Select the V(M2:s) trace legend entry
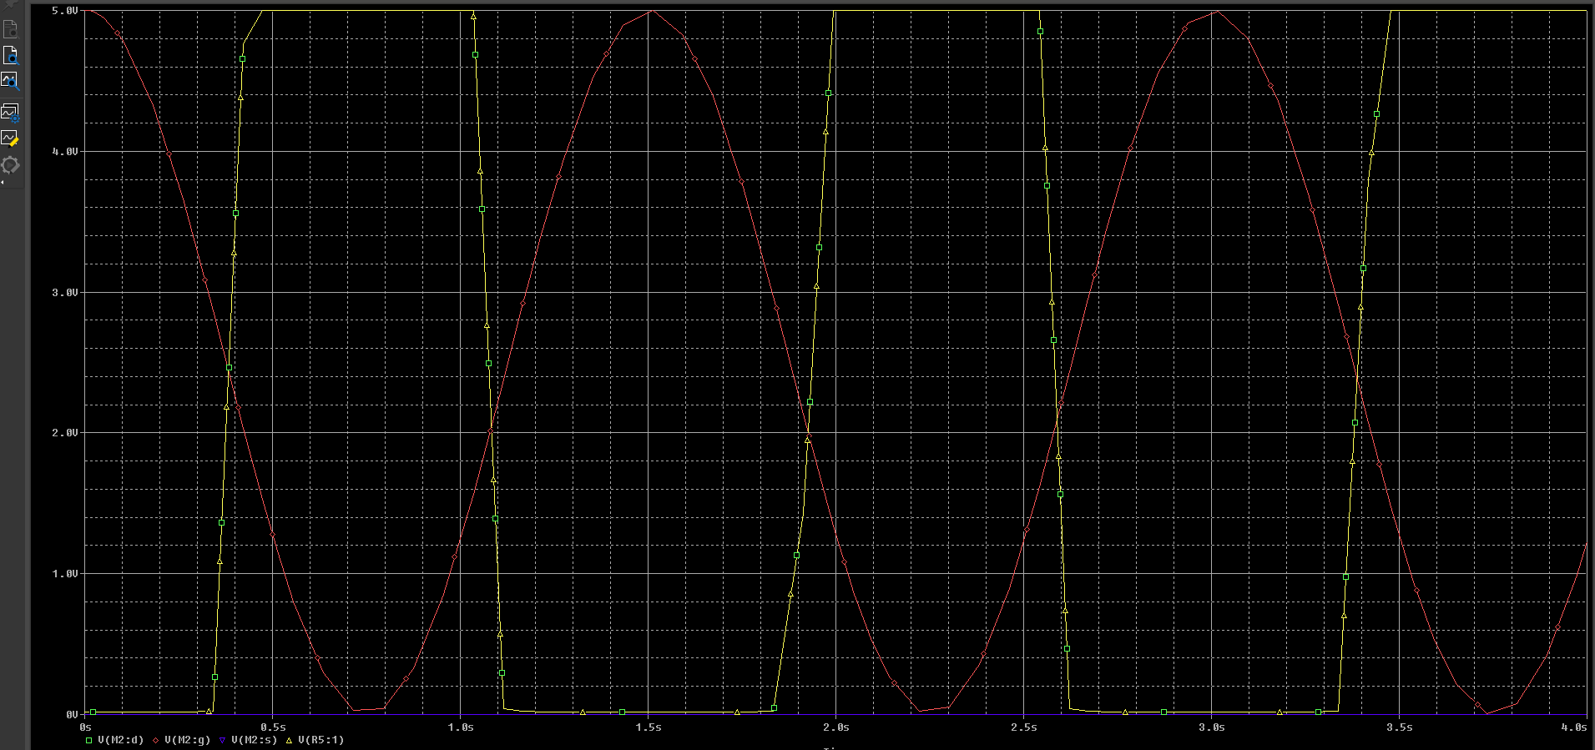Viewport: 1595px width, 750px height. (248, 740)
